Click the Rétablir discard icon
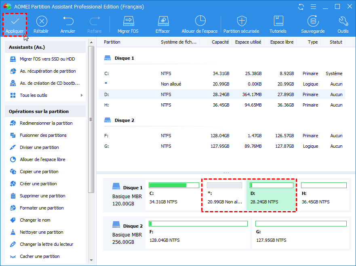 [x=41, y=21]
